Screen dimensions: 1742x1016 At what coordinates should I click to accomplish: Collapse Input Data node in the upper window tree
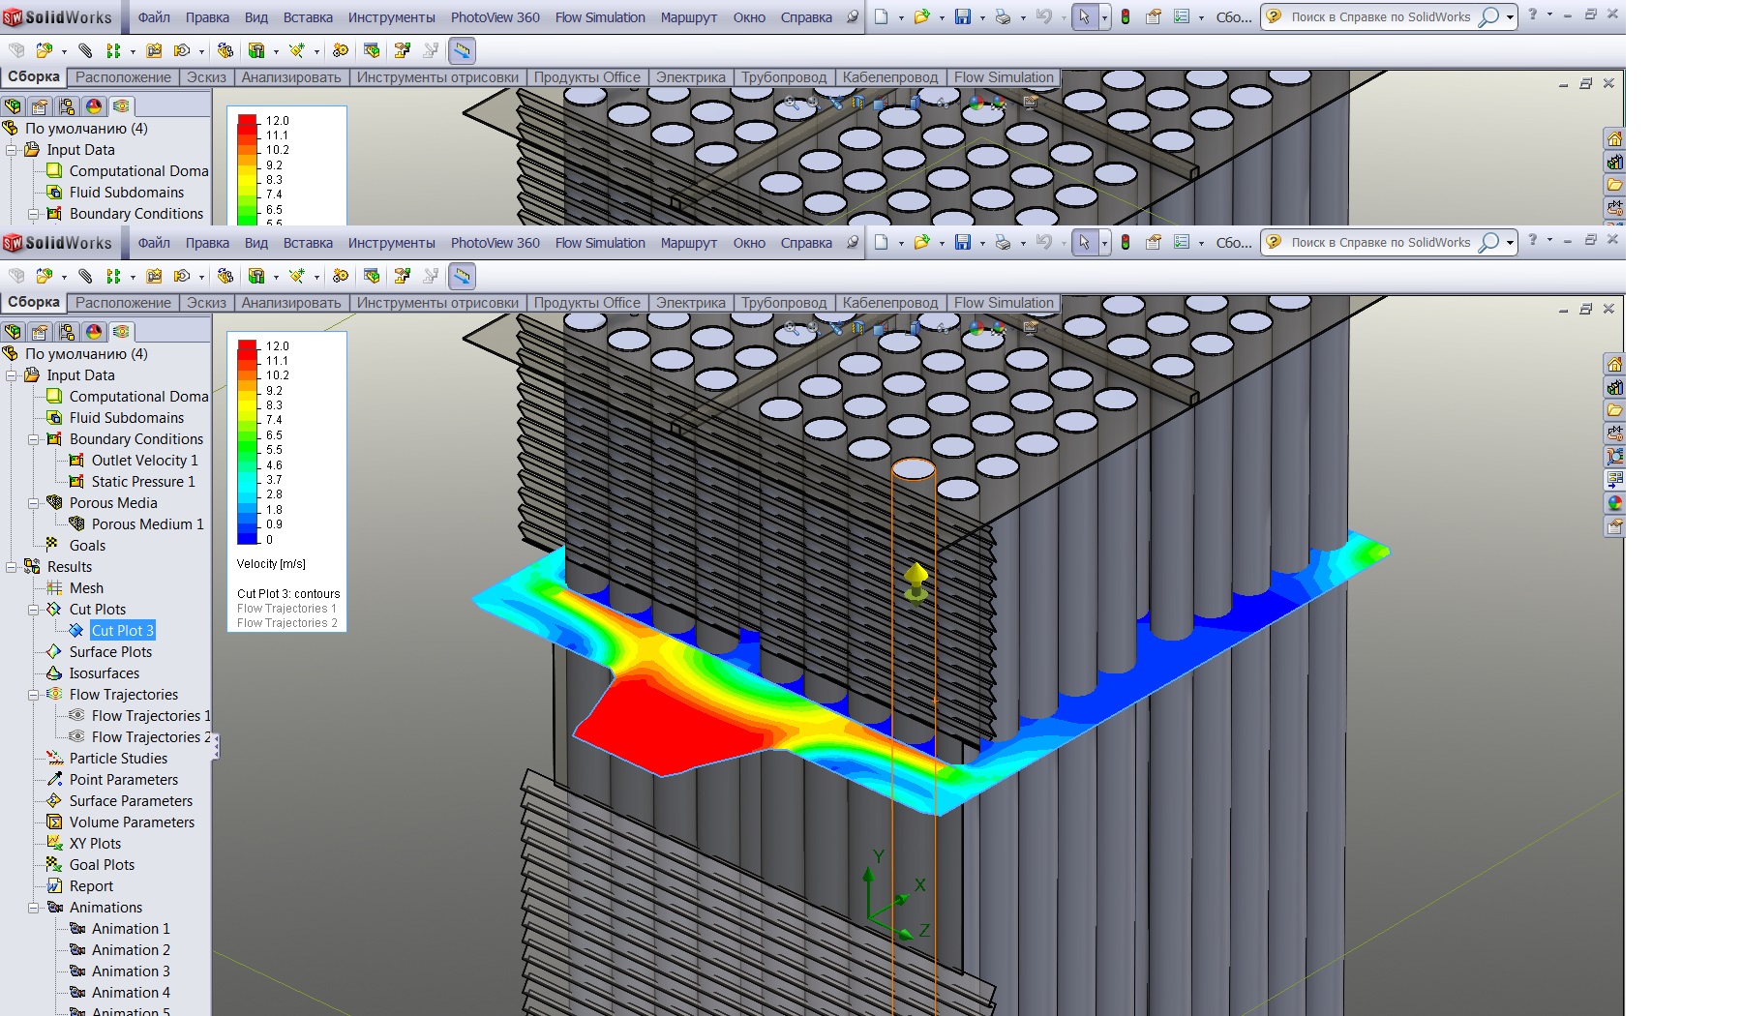pyautogui.click(x=12, y=150)
